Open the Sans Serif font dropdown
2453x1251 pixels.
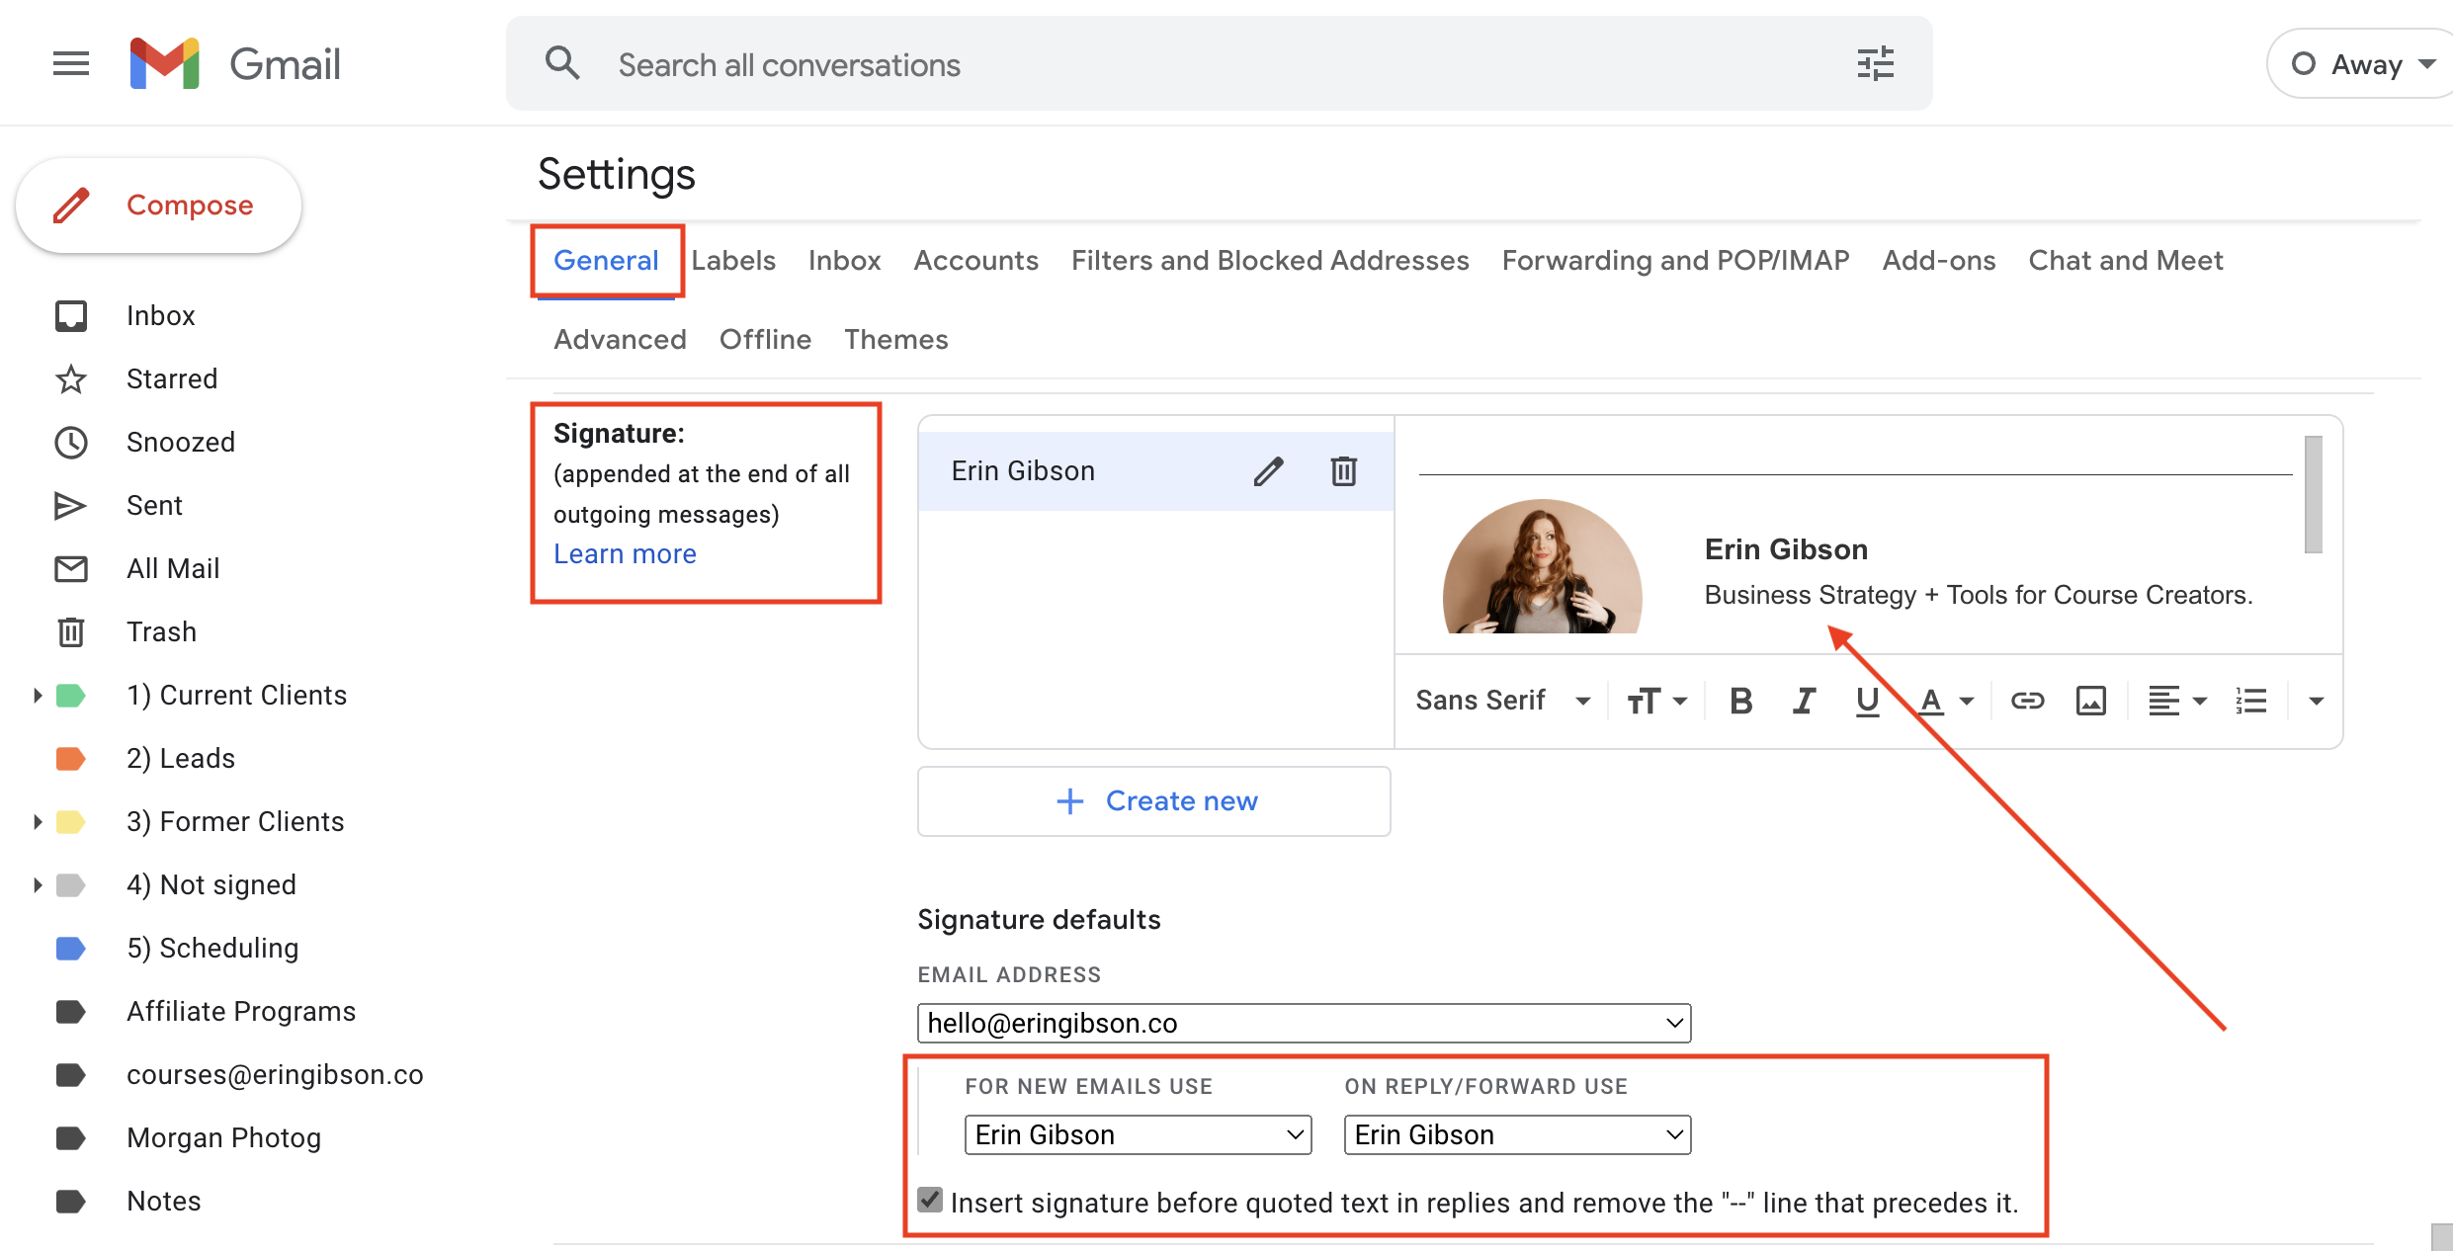coord(1502,701)
